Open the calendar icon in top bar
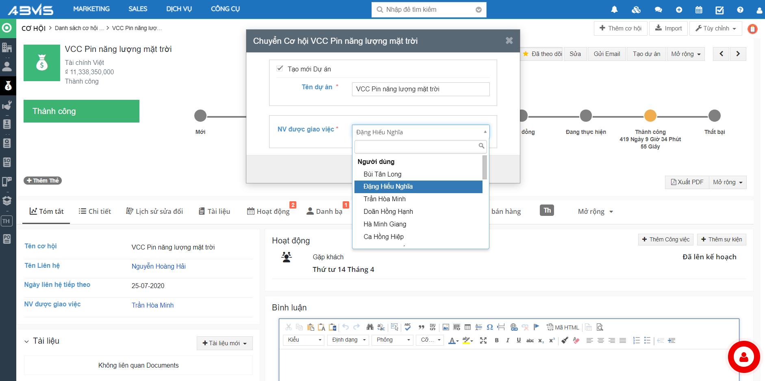Viewport: 765px width, 381px height. tap(699, 10)
